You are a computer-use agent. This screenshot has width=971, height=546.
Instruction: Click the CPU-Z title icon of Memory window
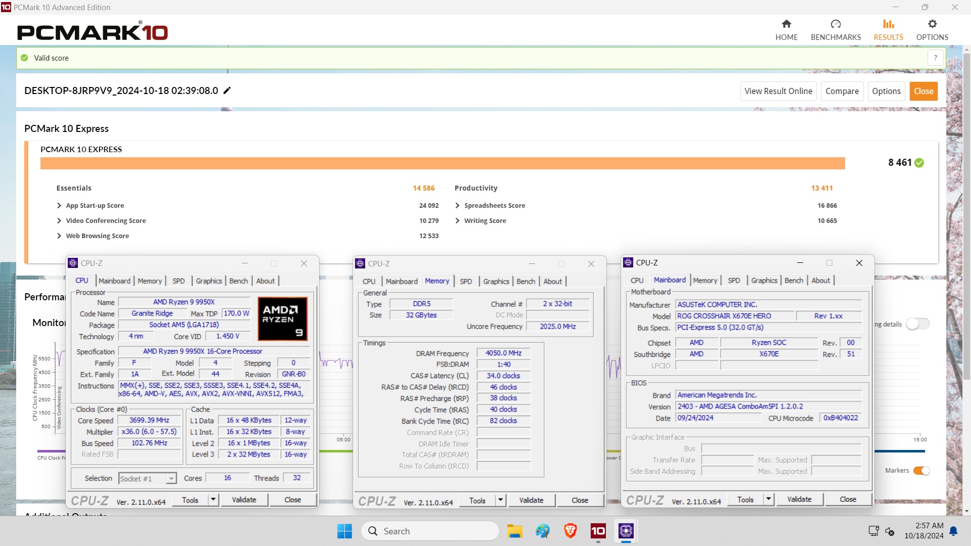(x=360, y=263)
